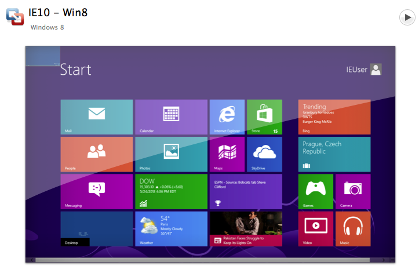Image resolution: width=419 pixels, height=273 pixels.
Task: Open the Prague travel tile
Action: click(334, 154)
